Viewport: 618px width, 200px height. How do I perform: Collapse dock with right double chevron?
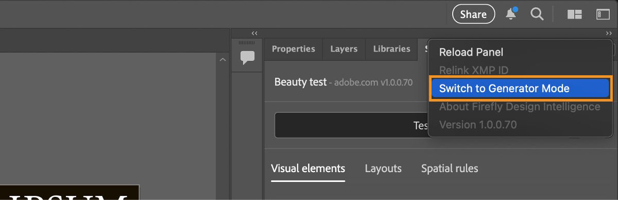(x=609, y=33)
